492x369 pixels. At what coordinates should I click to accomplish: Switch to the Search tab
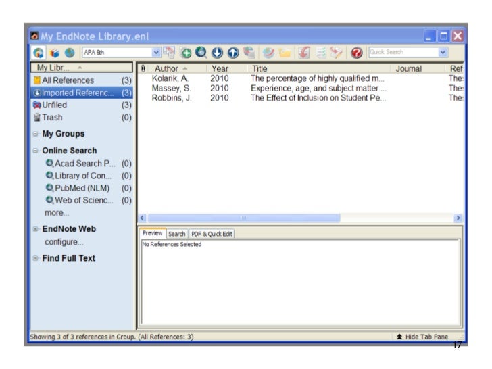[176, 234]
